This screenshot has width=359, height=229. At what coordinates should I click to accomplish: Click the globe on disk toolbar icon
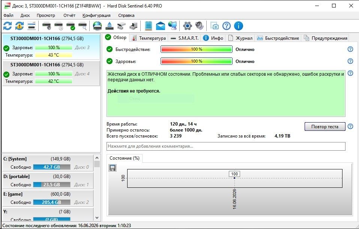pos(98,26)
